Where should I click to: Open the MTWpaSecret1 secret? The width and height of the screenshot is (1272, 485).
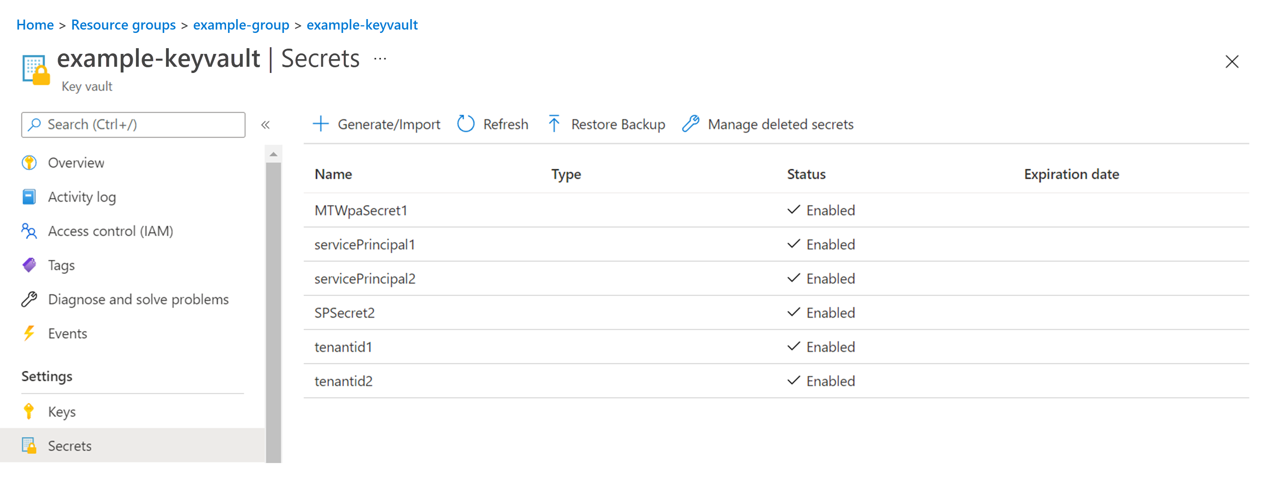pyautogui.click(x=361, y=210)
